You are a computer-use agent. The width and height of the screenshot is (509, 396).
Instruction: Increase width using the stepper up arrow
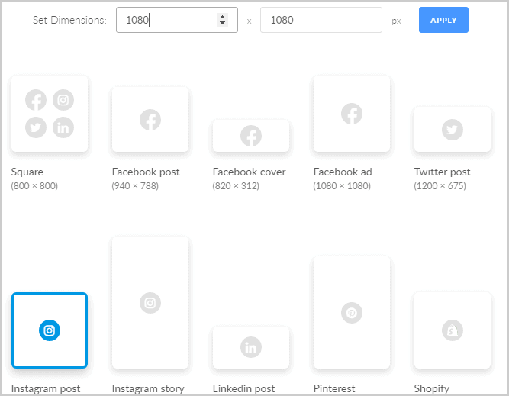[222, 17]
